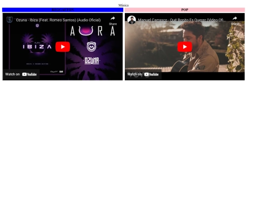Open Ozuna channel avatar icon
Viewport: 274px width, 205px height.
click(x=10, y=20)
